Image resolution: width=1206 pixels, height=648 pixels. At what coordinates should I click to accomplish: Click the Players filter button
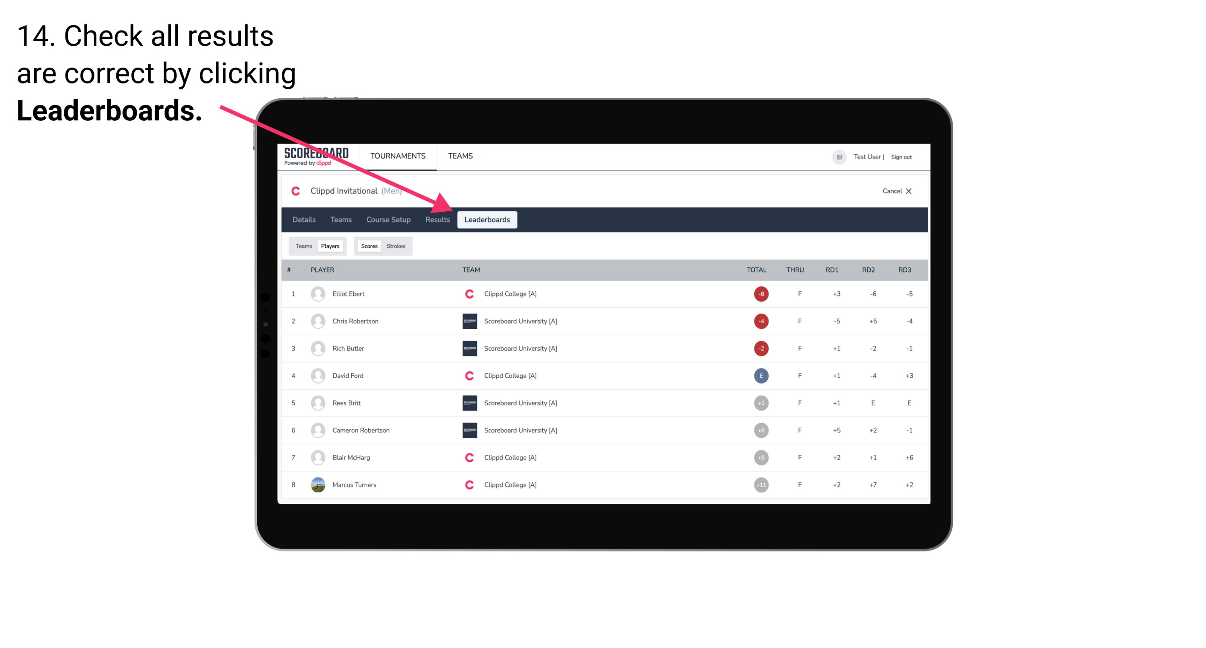[x=331, y=246]
